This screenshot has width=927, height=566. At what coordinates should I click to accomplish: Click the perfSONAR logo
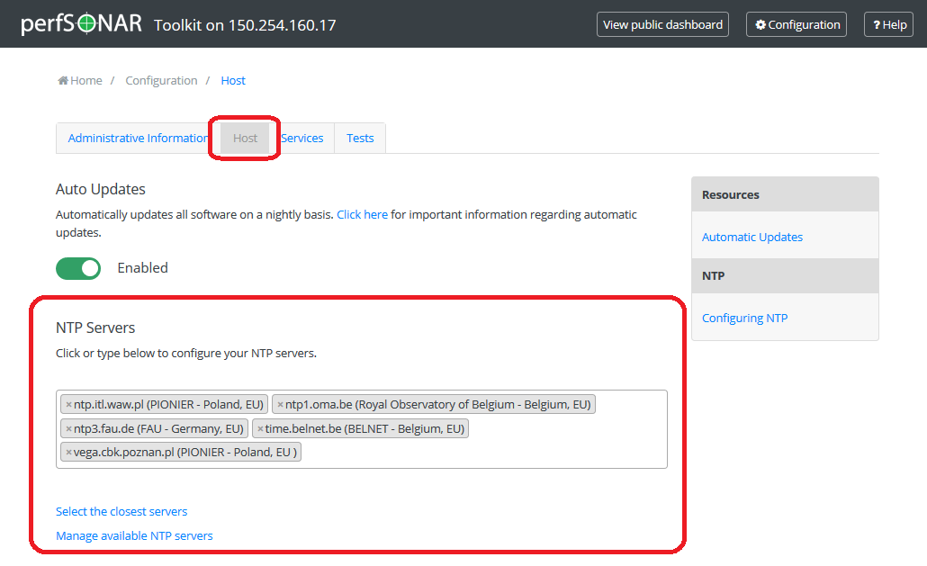(82, 23)
